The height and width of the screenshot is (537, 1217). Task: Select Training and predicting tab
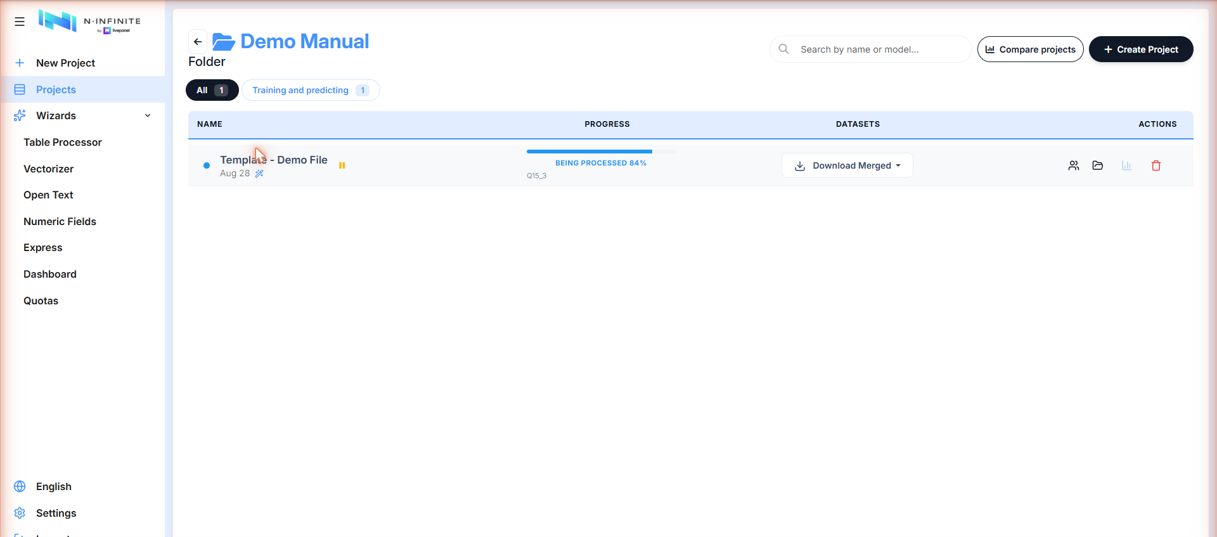pos(311,90)
